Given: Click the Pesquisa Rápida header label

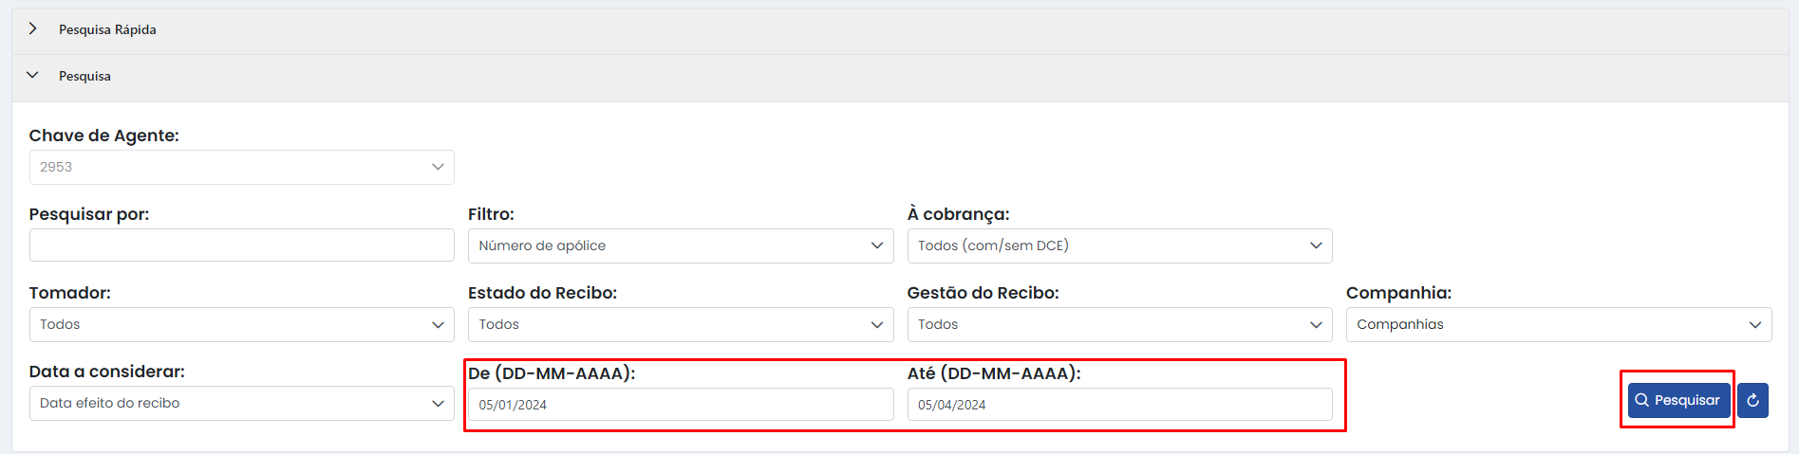Looking at the screenshot, I should coord(107,30).
